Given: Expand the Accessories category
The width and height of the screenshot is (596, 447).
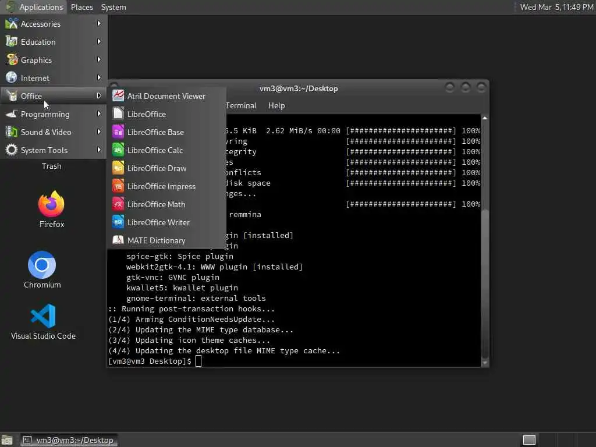Looking at the screenshot, I should pyautogui.click(x=54, y=24).
